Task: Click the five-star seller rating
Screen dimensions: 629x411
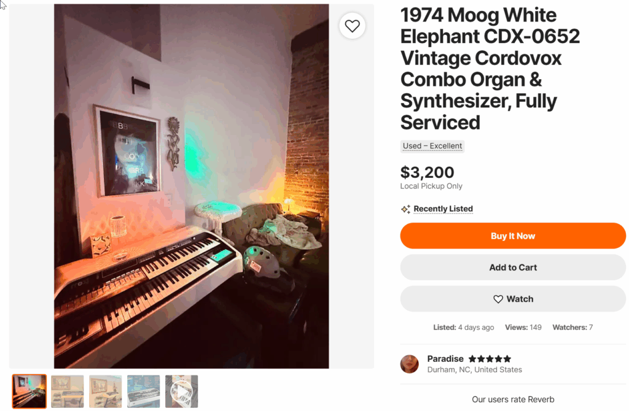Action: (490, 359)
